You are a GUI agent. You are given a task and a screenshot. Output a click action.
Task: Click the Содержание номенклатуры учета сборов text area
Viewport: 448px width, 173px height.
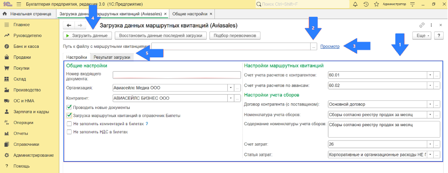coord(384,129)
